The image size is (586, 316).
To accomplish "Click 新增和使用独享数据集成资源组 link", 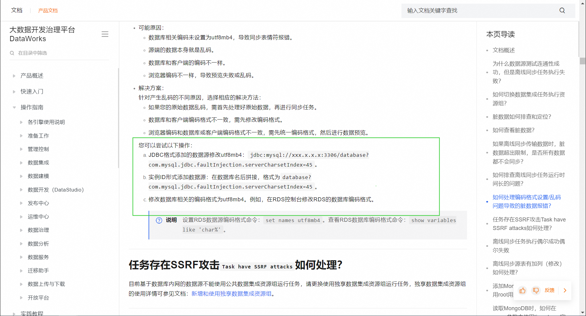I will 231,293.
